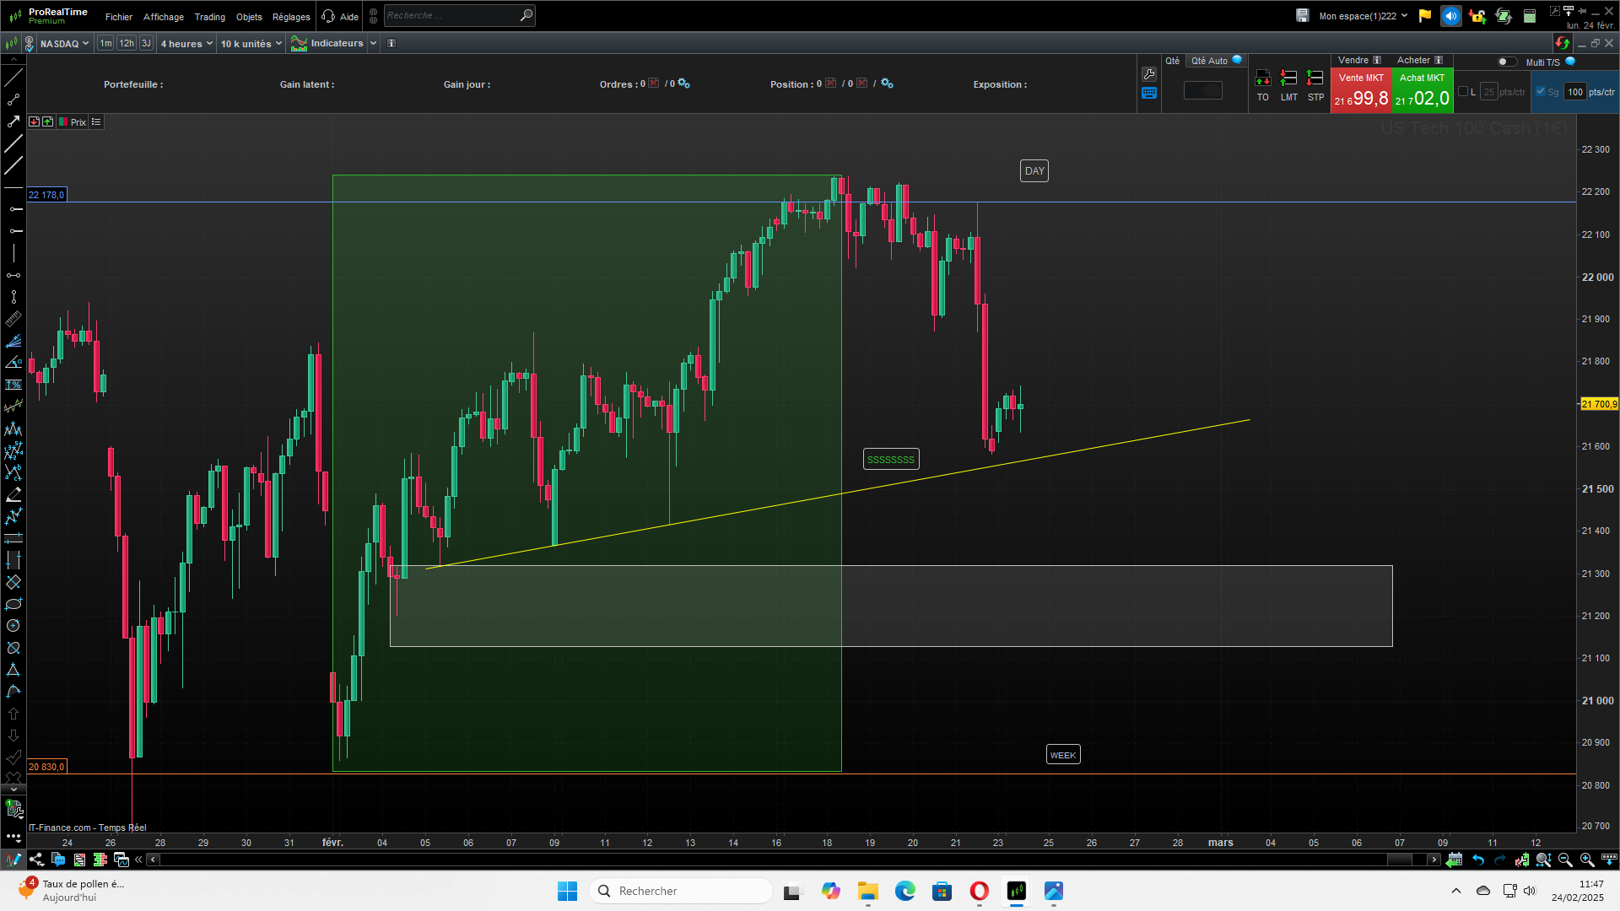Click the LMT limit order icon
Image resolution: width=1620 pixels, height=911 pixels.
1288,78
